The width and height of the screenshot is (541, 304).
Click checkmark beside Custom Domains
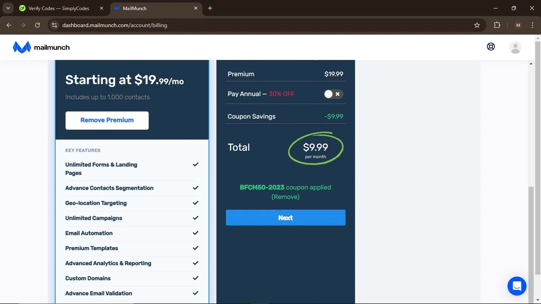[x=195, y=278]
